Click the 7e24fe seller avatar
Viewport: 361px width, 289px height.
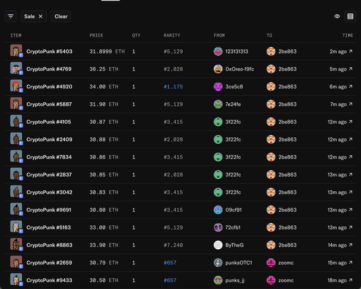218,104
